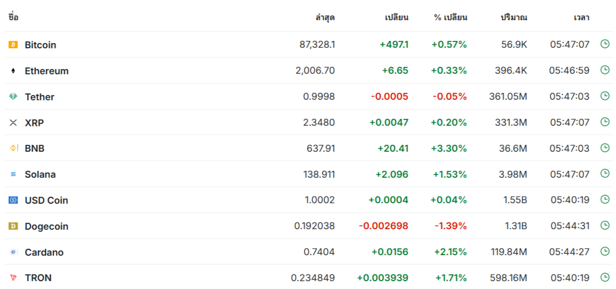Click the Cardano logo icon
The width and height of the screenshot is (616, 289).
pos(13,252)
